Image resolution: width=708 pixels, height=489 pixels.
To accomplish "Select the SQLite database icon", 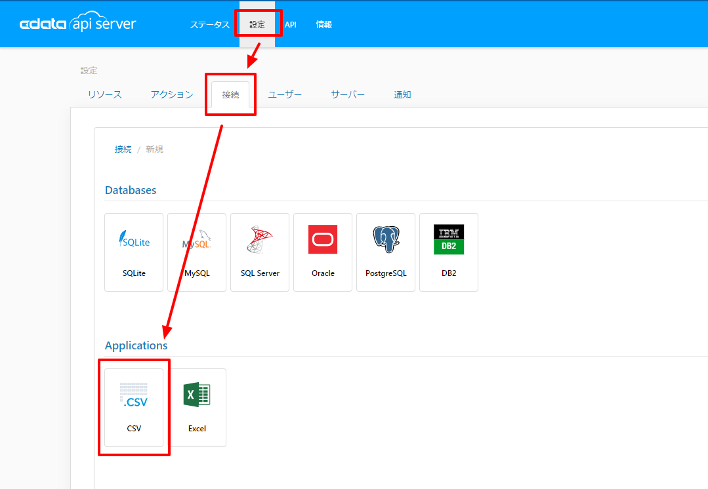I will 134,239.
